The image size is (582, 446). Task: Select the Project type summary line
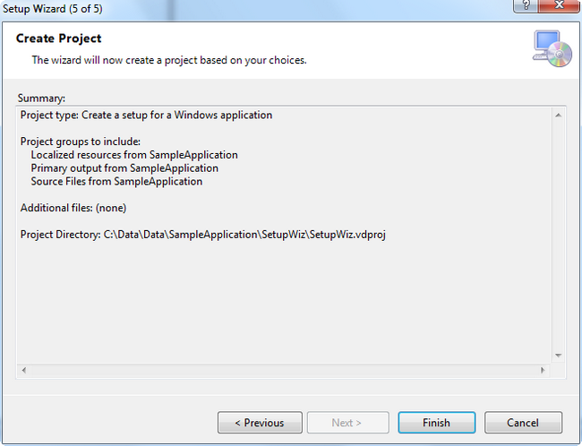click(146, 116)
